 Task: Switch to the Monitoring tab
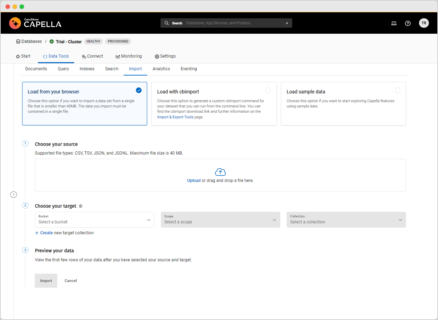[129, 56]
